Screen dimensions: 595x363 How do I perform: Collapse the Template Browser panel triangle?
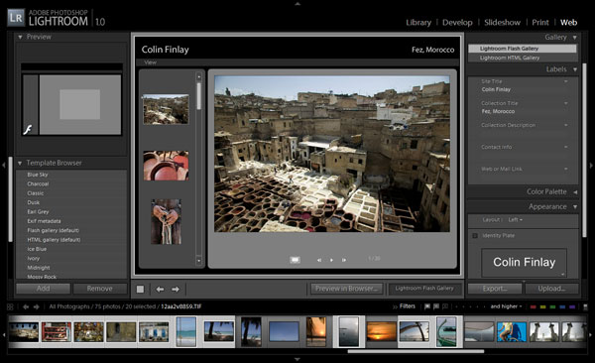pos(20,164)
